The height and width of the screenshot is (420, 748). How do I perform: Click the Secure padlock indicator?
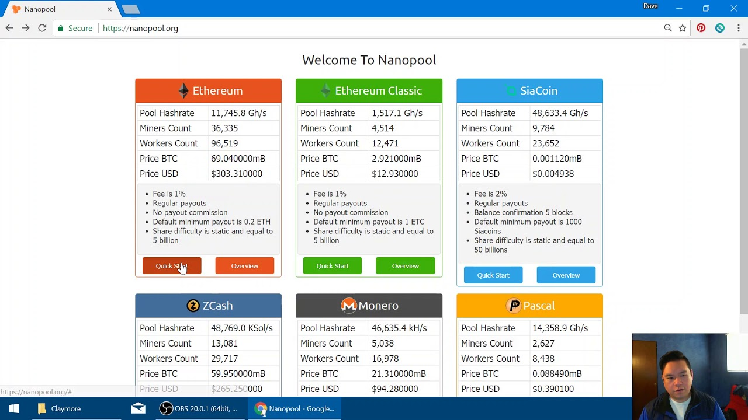coord(75,28)
